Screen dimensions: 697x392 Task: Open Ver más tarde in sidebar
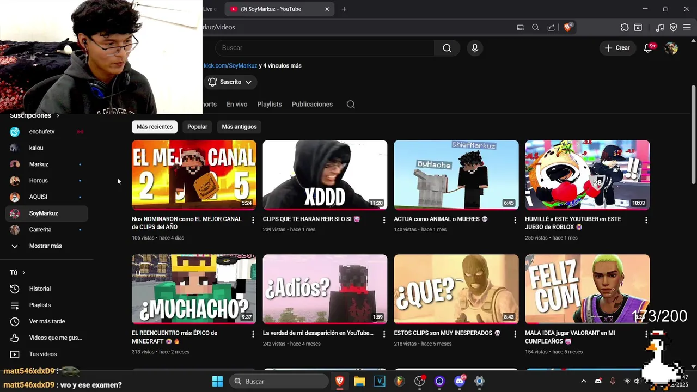click(x=47, y=322)
